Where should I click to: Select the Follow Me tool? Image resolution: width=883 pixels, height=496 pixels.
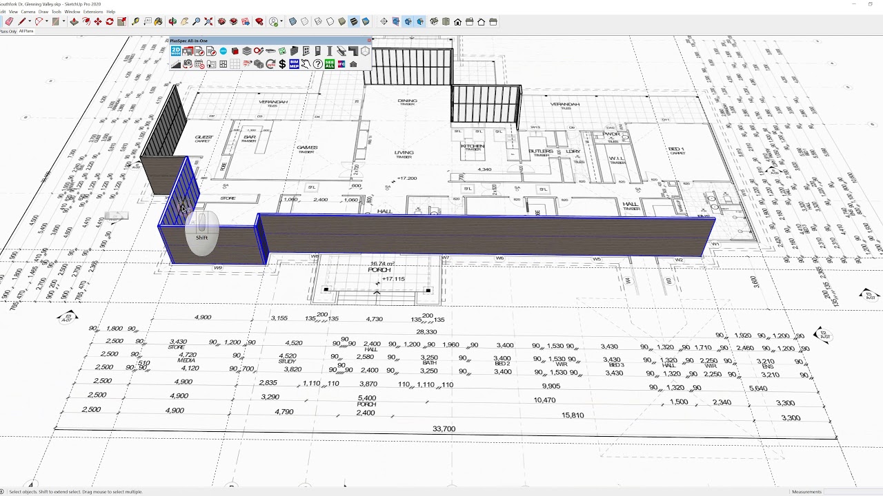[86, 22]
